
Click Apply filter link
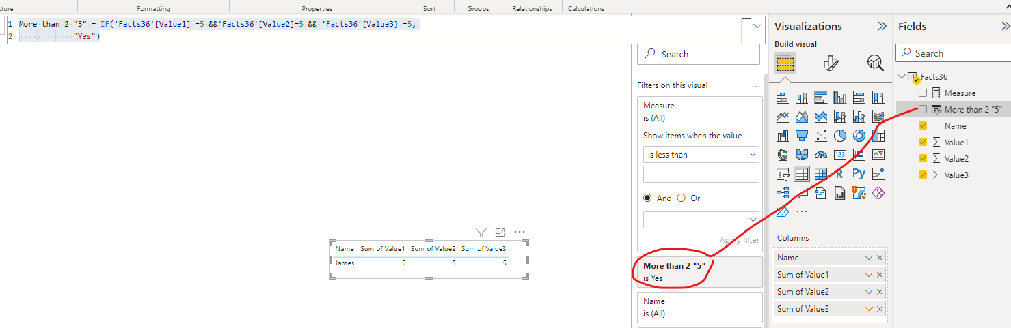click(739, 240)
